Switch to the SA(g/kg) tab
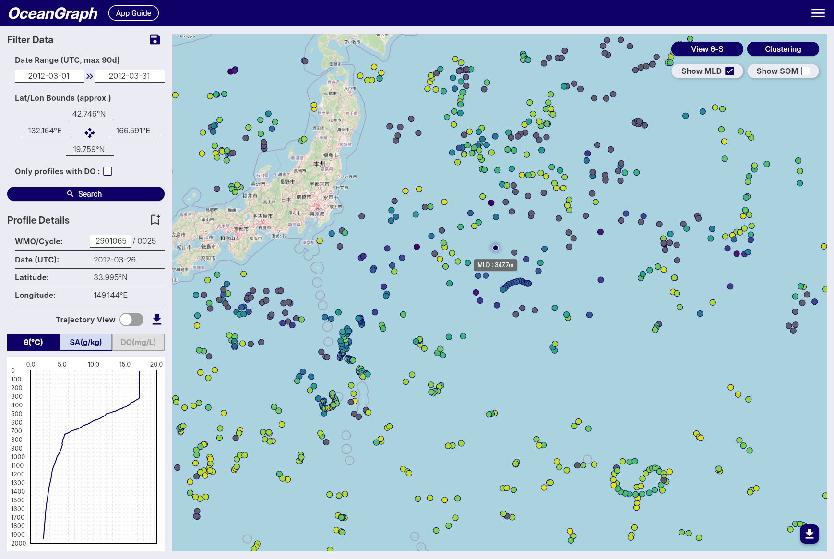This screenshot has height=559, width=834. 86,342
